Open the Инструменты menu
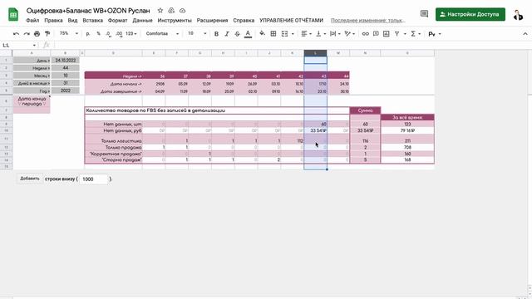The width and height of the screenshot is (532, 299). 175,20
